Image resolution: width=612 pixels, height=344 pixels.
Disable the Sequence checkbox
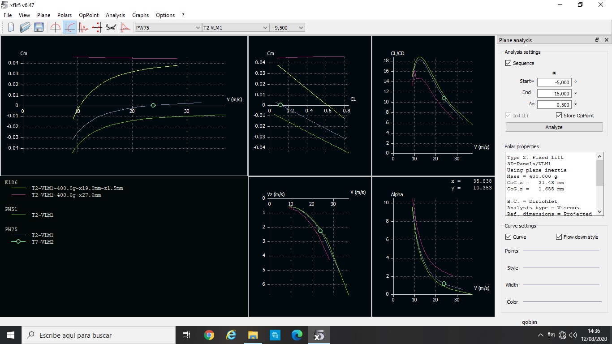click(508, 63)
